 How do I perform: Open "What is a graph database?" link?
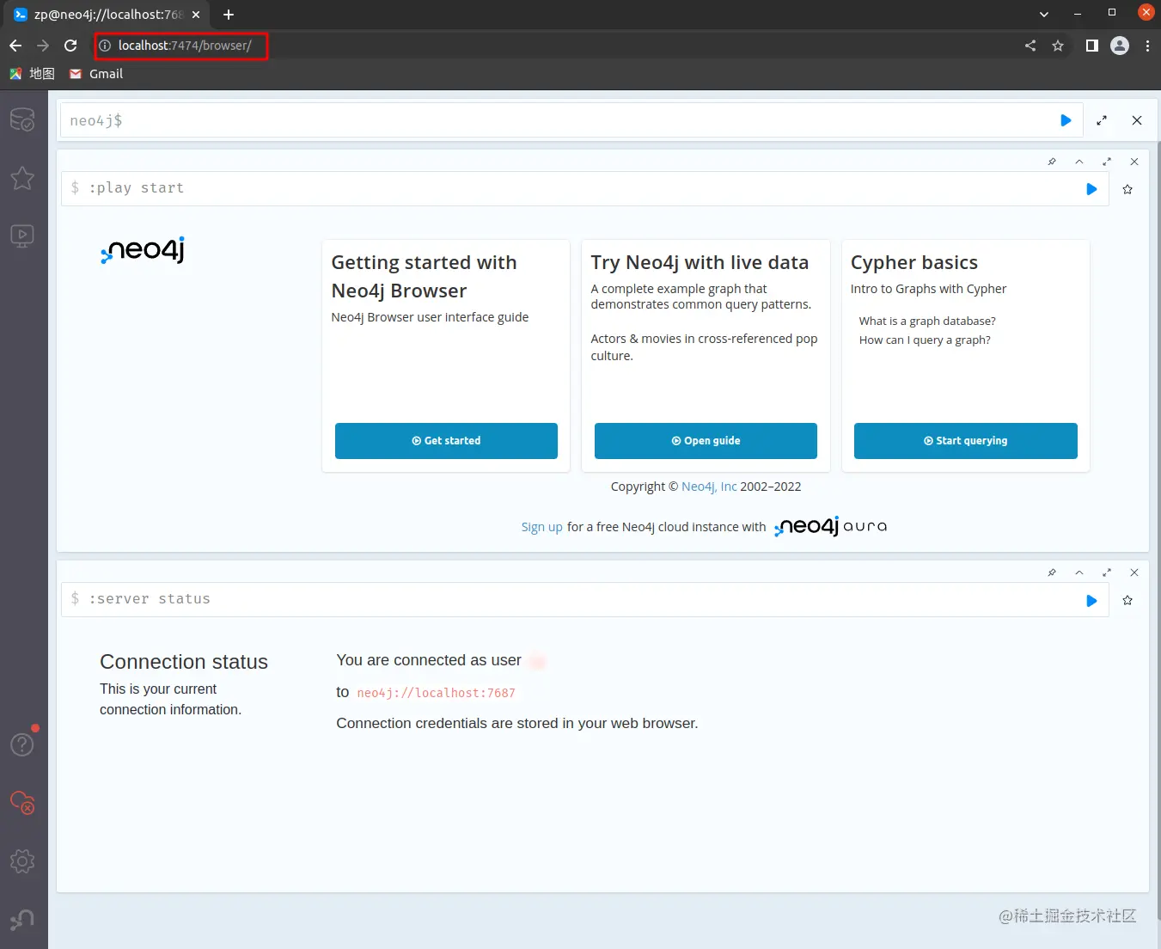coord(927,321)
